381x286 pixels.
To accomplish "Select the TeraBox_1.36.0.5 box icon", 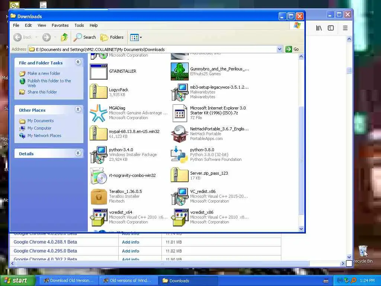I will coord(98,197).
